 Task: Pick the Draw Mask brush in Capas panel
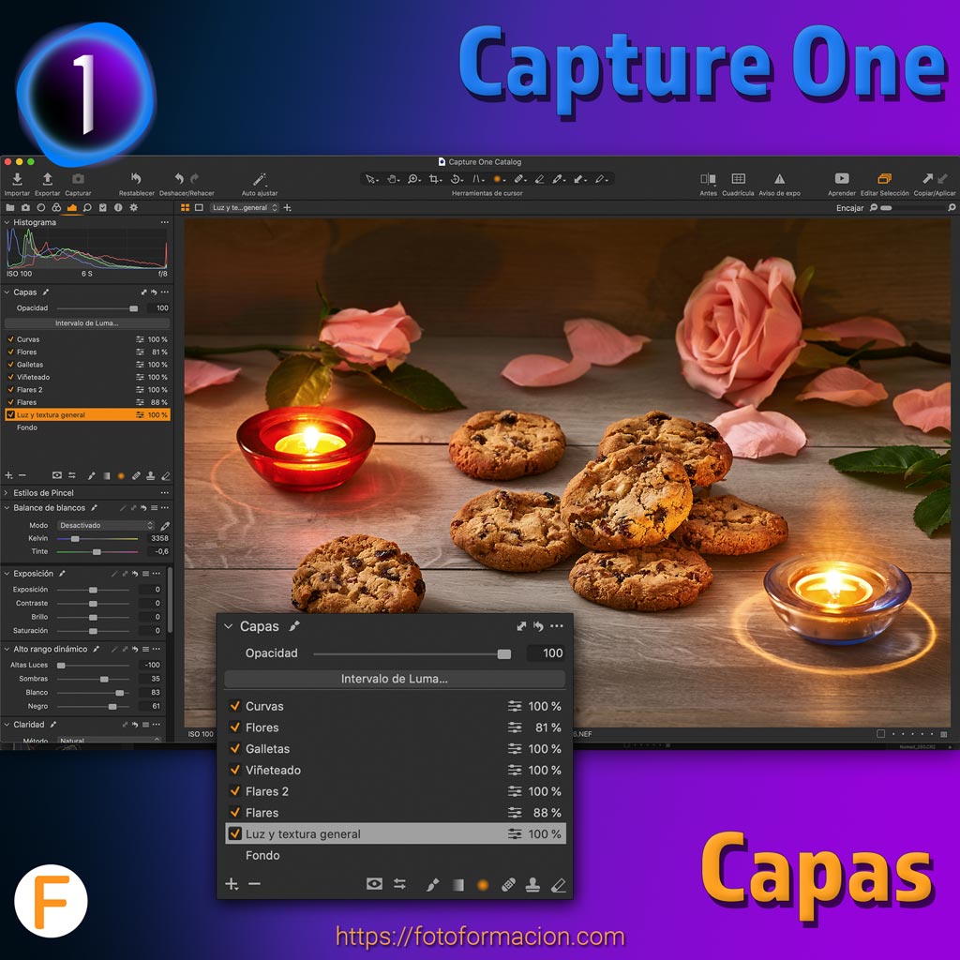[431, 884]
